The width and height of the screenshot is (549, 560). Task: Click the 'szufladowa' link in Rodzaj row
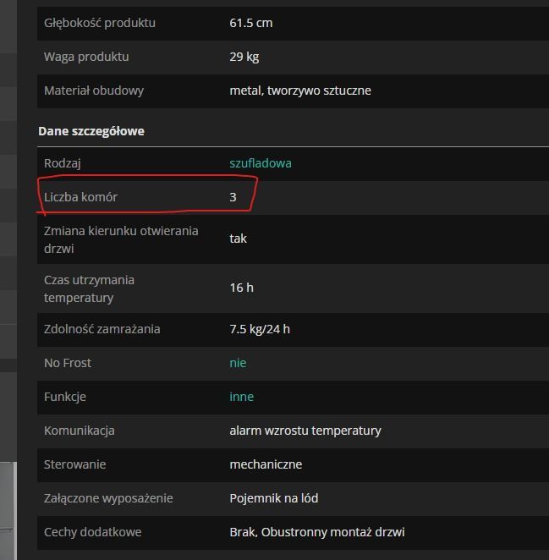[x=260, y=163]
